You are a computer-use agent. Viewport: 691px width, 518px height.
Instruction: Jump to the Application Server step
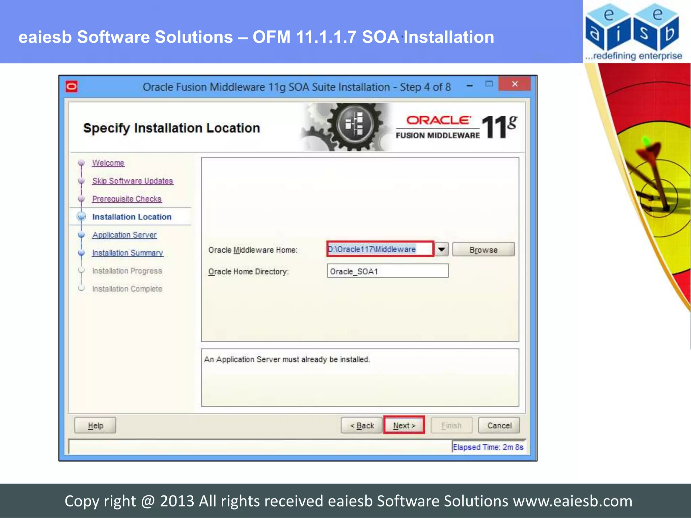[125, 235]
